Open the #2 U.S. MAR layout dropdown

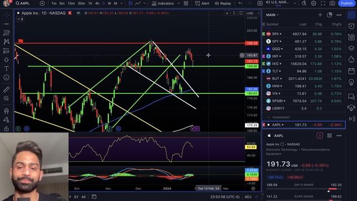tap(281, 3)
